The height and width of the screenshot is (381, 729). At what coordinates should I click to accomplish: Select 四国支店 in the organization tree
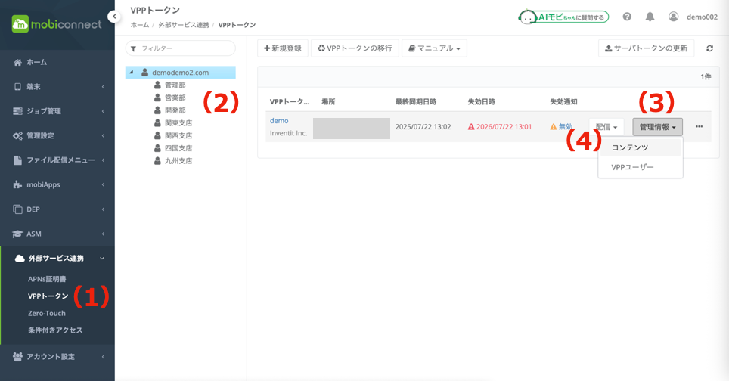coord(178,147)
